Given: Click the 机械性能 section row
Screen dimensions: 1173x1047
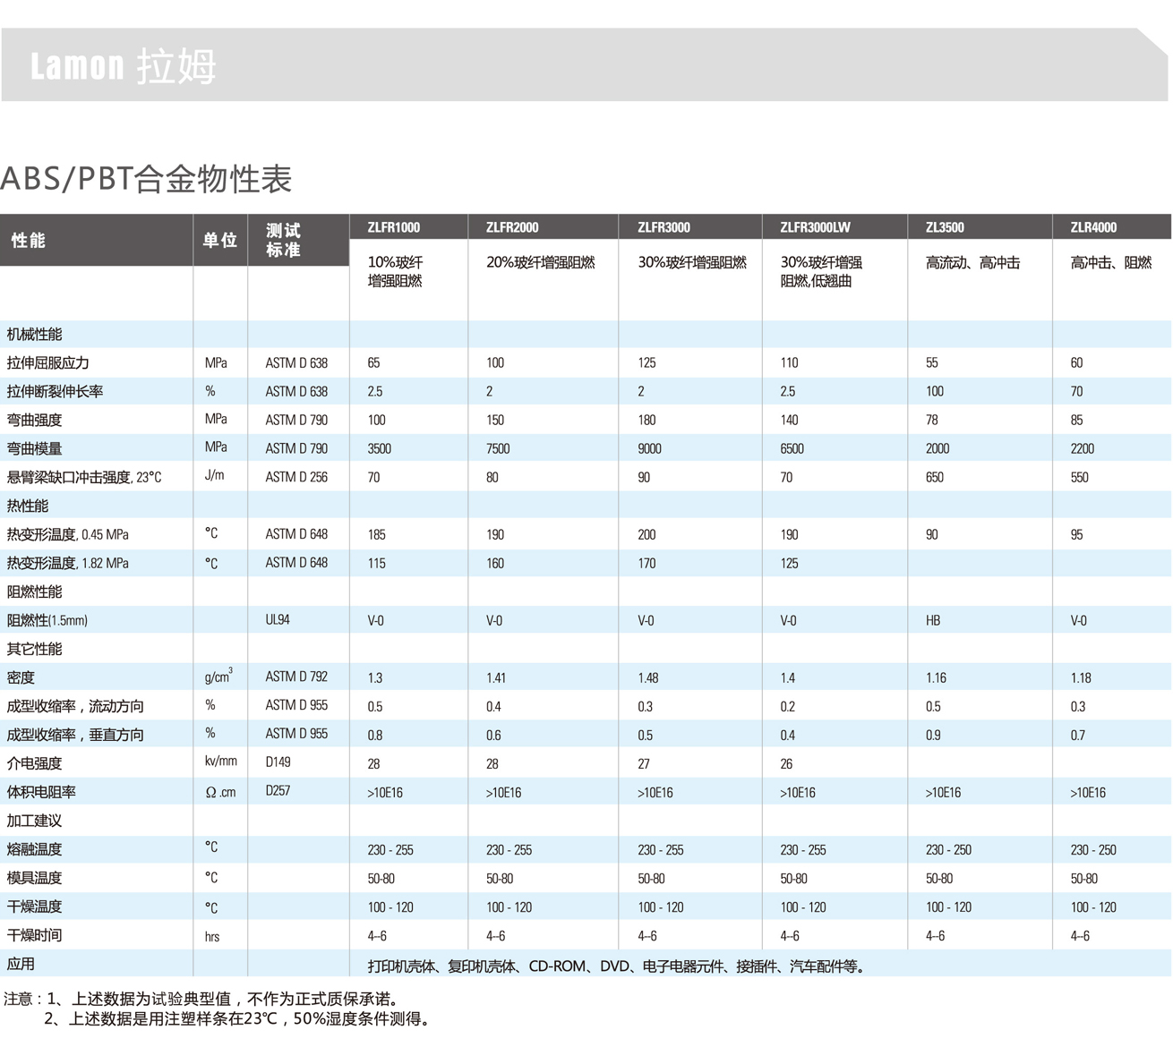Looking at the screenshot, I should coord(35,334).
